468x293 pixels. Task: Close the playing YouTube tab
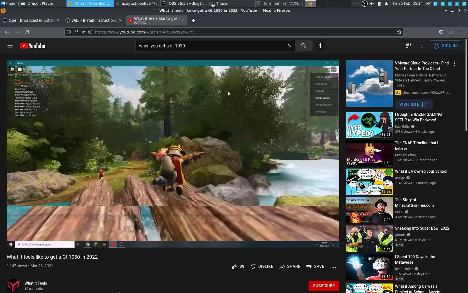click(x=183, y=20)
